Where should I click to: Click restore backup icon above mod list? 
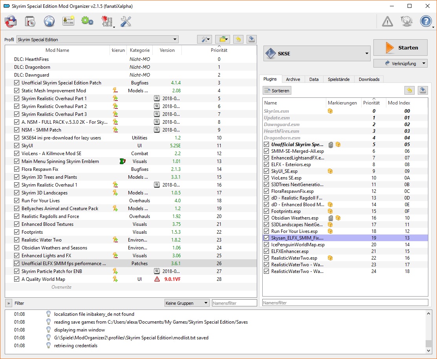pyautogui.click(x=238, y=39)
